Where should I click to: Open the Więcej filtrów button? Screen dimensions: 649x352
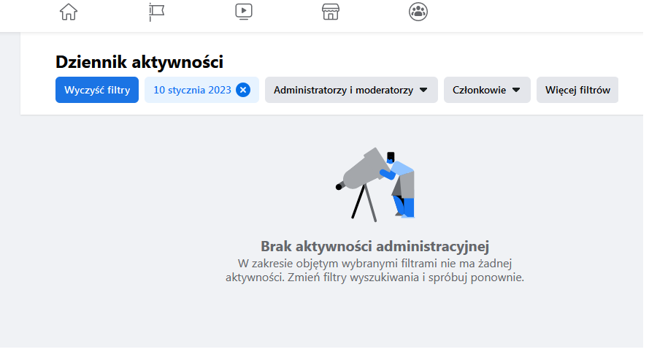point(577,90)
